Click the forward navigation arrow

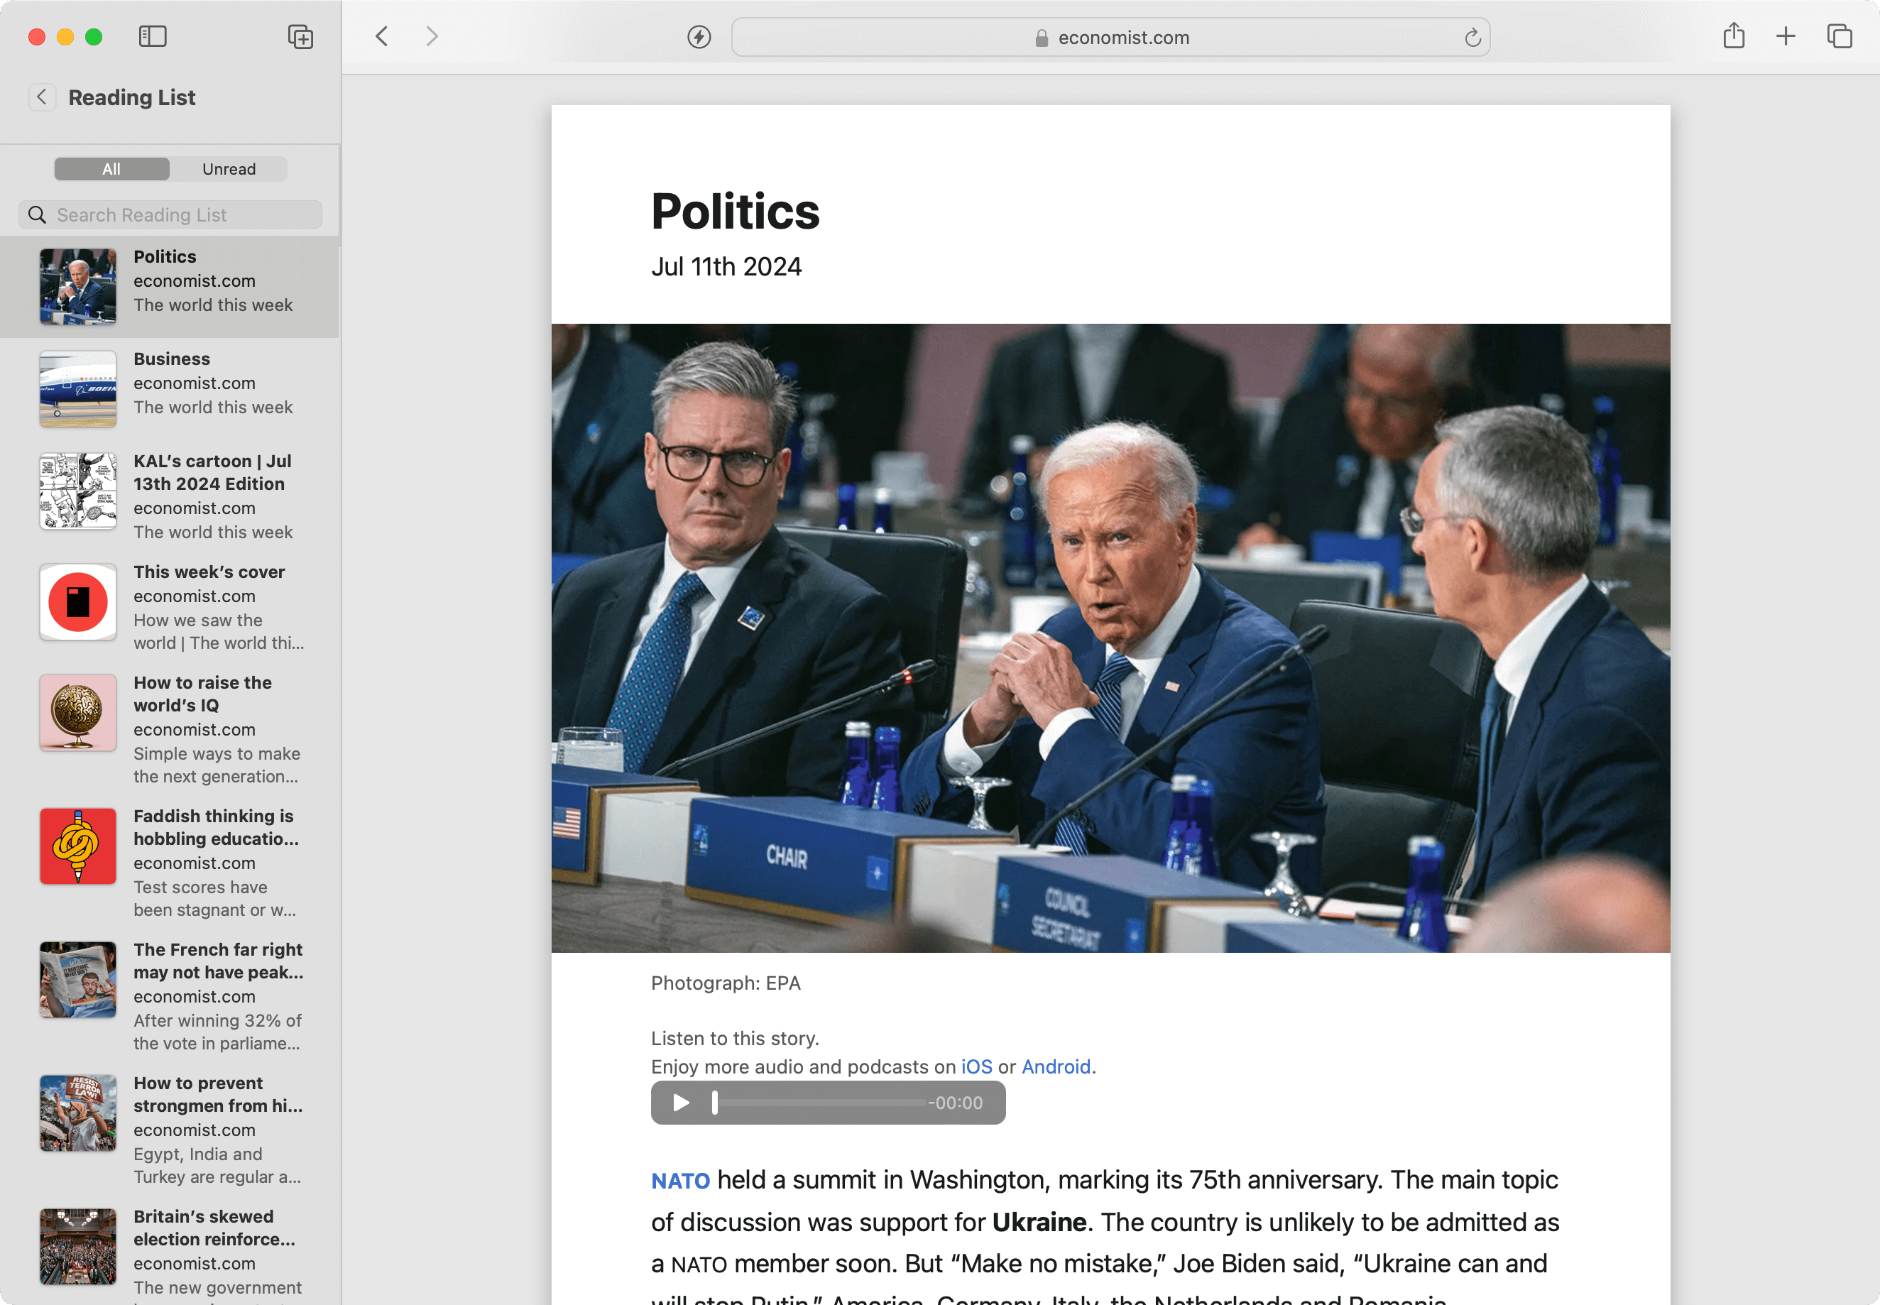pyautogui.click(x=432, y=37)
